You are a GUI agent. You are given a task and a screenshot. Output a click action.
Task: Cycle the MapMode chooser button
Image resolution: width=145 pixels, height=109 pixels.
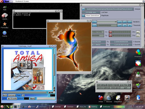(x=83, y=15)
